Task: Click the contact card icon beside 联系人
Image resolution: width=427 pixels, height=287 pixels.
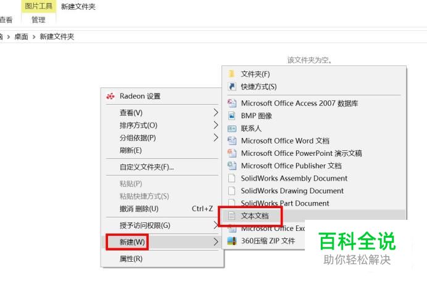Action: (x=232, y=128)
